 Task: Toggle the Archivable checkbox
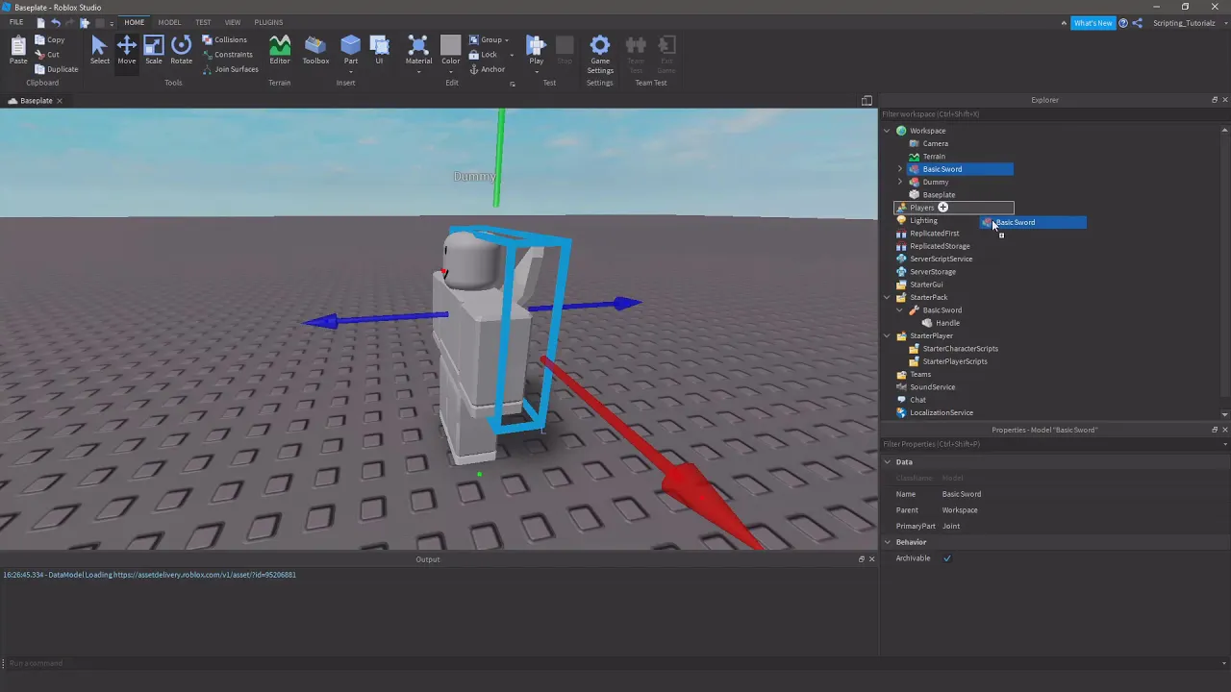pos(947,558)
